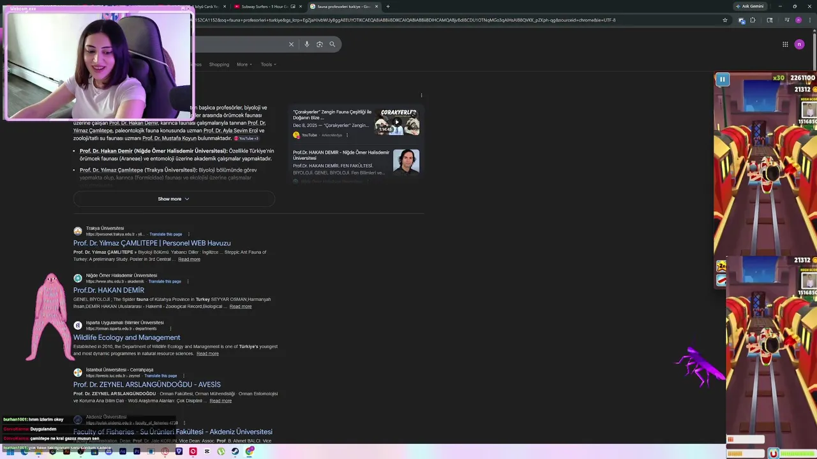Open CapCut from the taskbar
Screen dimensions: 817x459
(x=207, y=451)
